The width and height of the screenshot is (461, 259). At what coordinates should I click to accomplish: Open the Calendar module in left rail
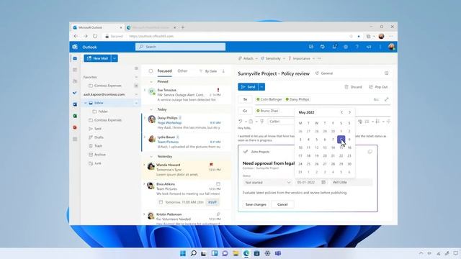[75, 70]
